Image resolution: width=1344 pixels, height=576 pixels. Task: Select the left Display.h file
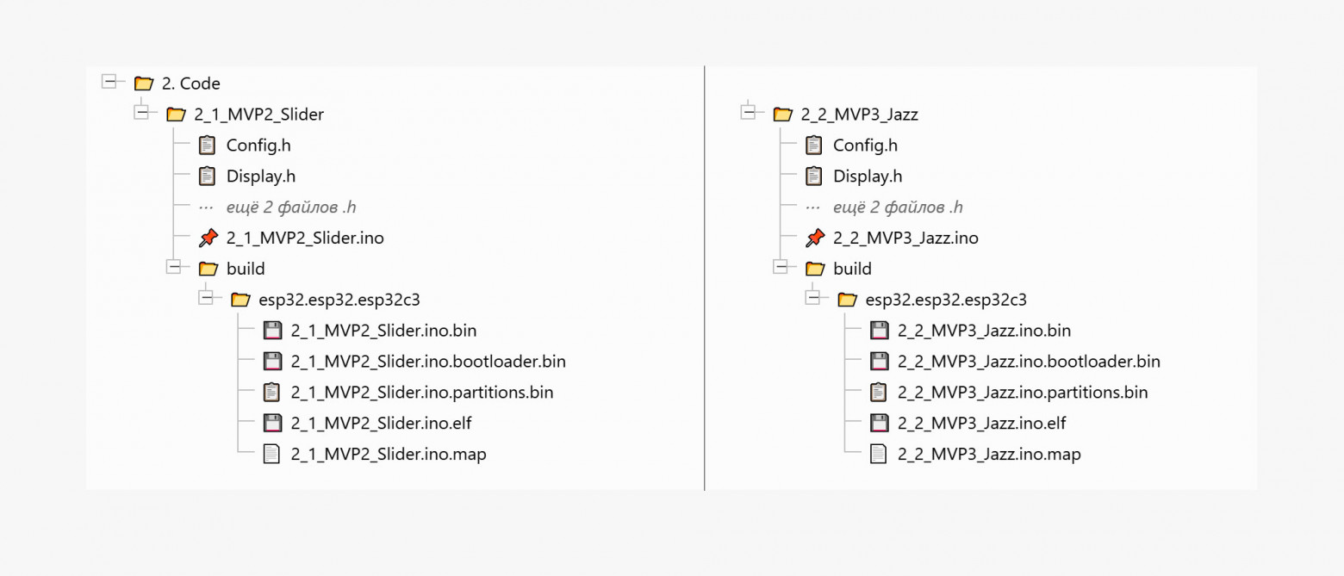point(260,177)
